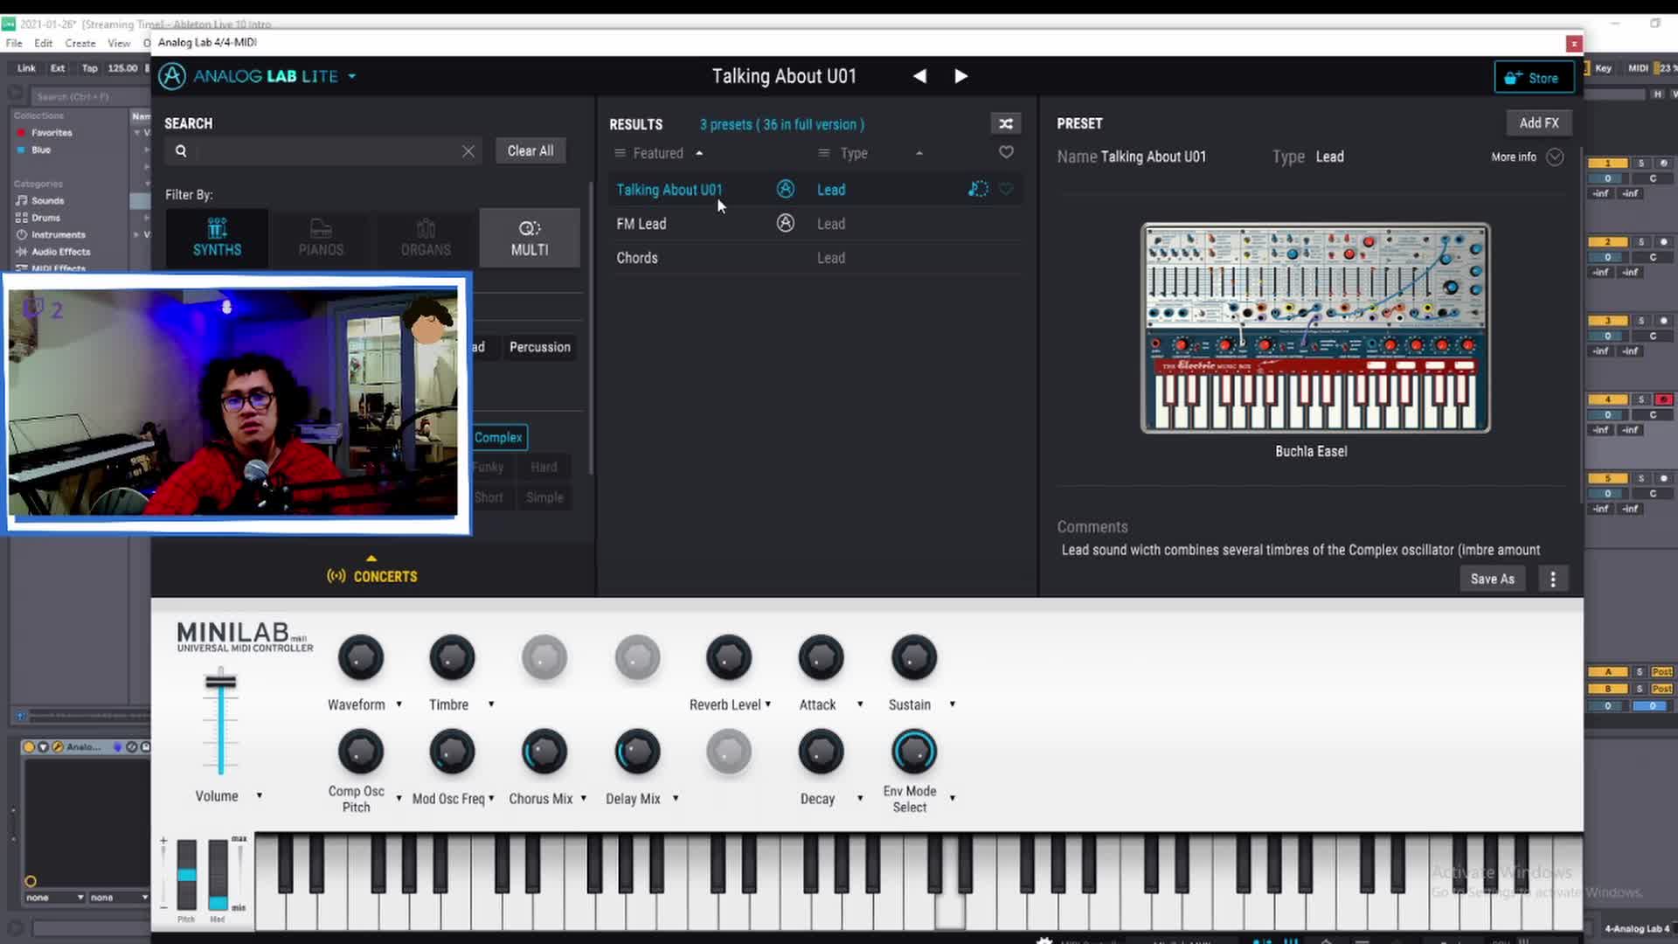1678x944 pixels.
Task: Open the preset three-dot options menu
Action: (1553, 579)
